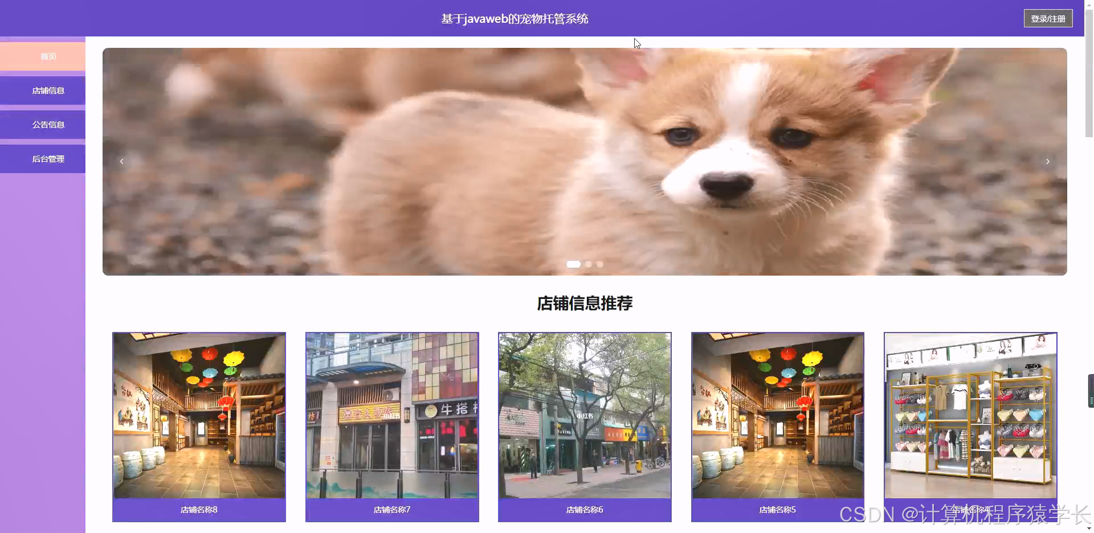The width and height of the screenshot is (1094, 533).
Task: Click the left carousel arrow
Action: coord(121,161)
